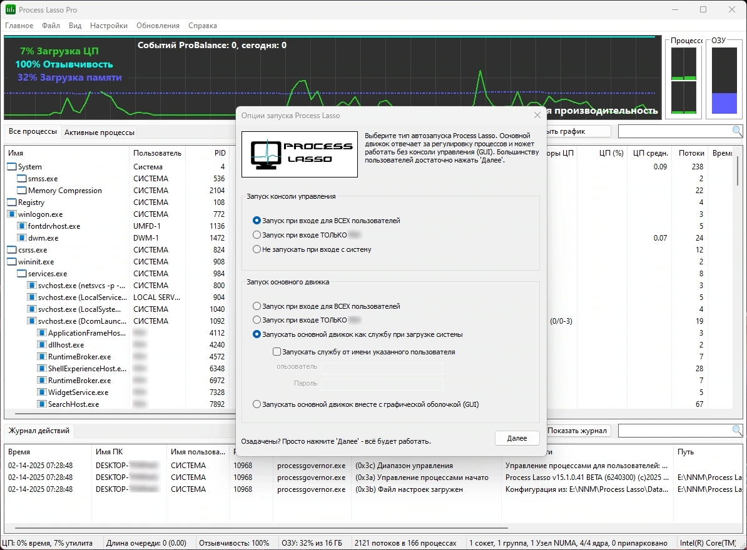This screenshot has width=747, height=550.
Task: Switch to Все процессы tab
Action: point(33,131)
